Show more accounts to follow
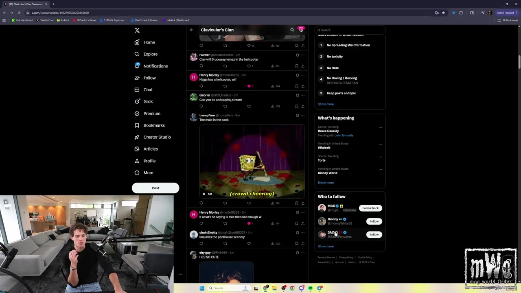Screen dimensions: 521x293 326,246
